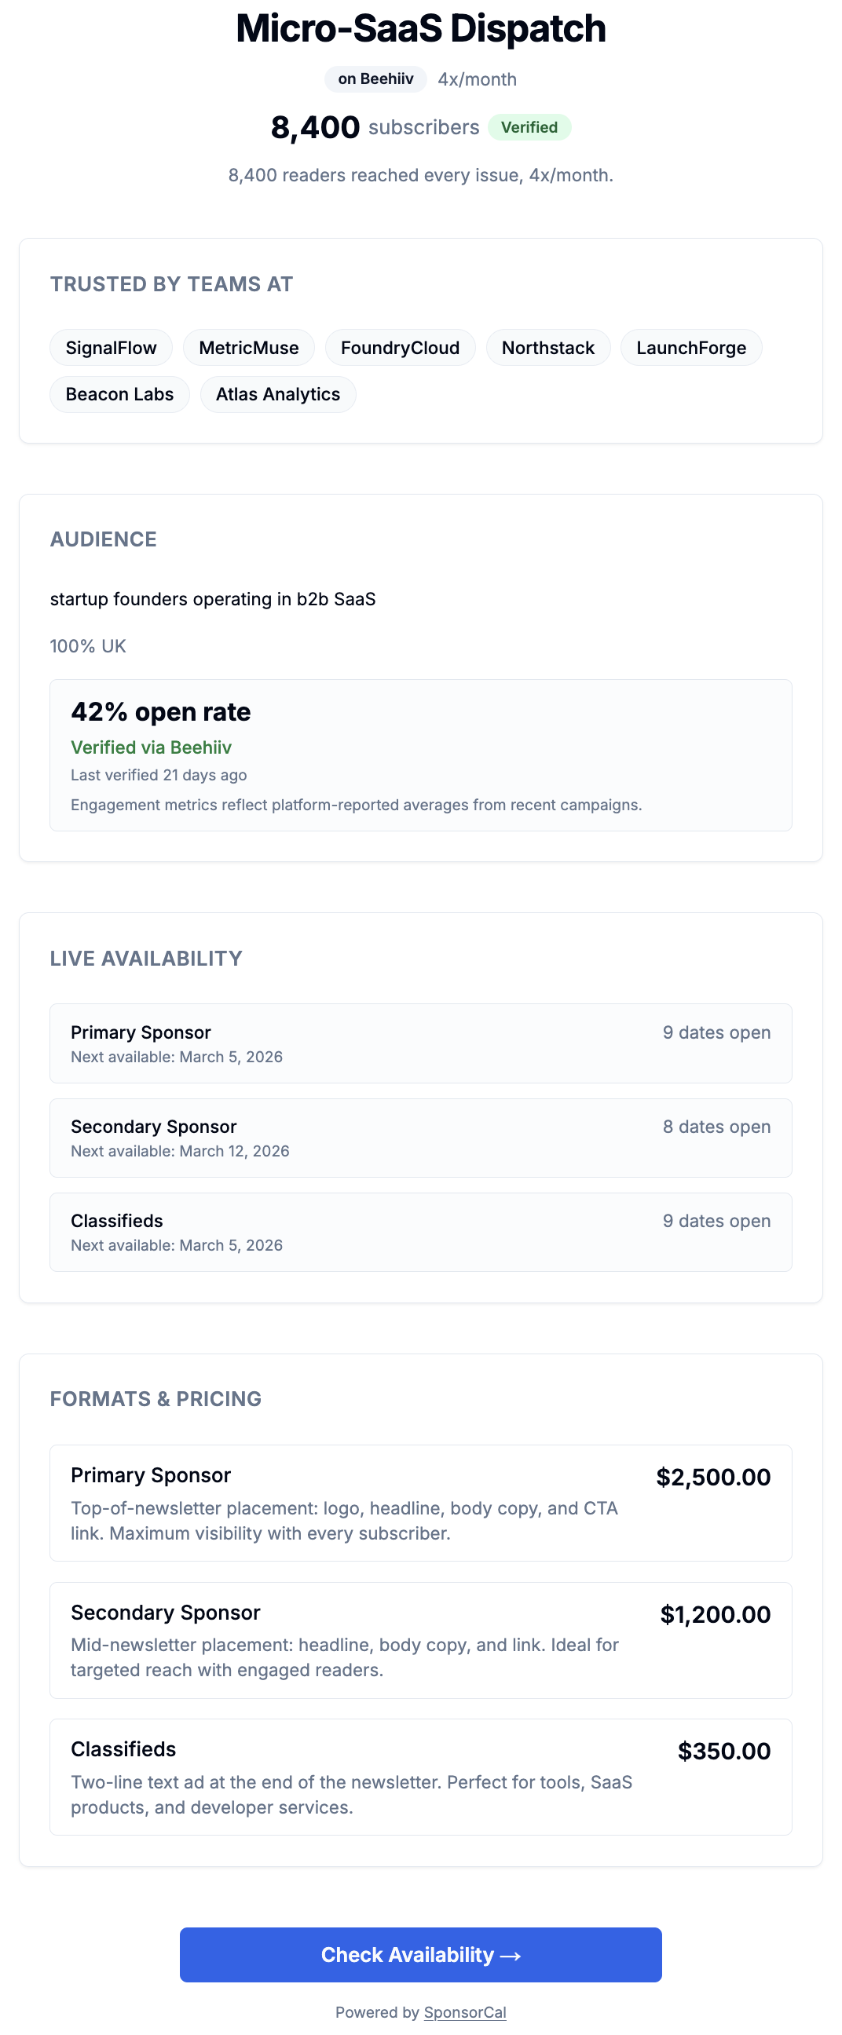Expand the Secondary Sponsor availability entry
842x2035 pixels.
click(420, 1138)
